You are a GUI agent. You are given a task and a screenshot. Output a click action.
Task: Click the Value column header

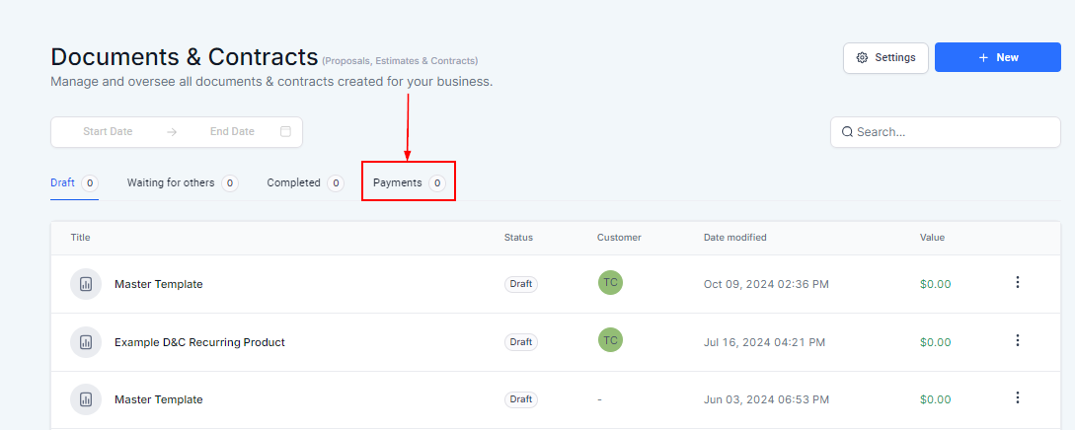point(933,238)
